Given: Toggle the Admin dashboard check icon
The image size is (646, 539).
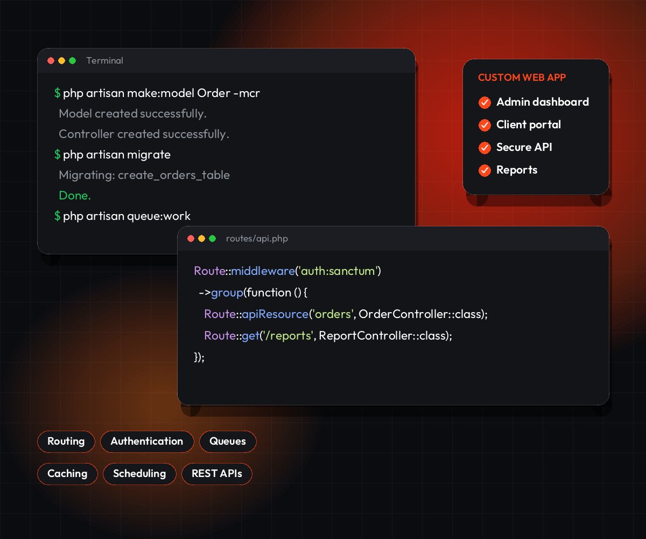Looking at the screenshot, I should [485, 102].
